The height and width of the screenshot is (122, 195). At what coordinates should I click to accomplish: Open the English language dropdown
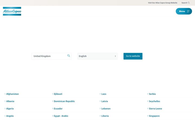click(x=97, y=56)
